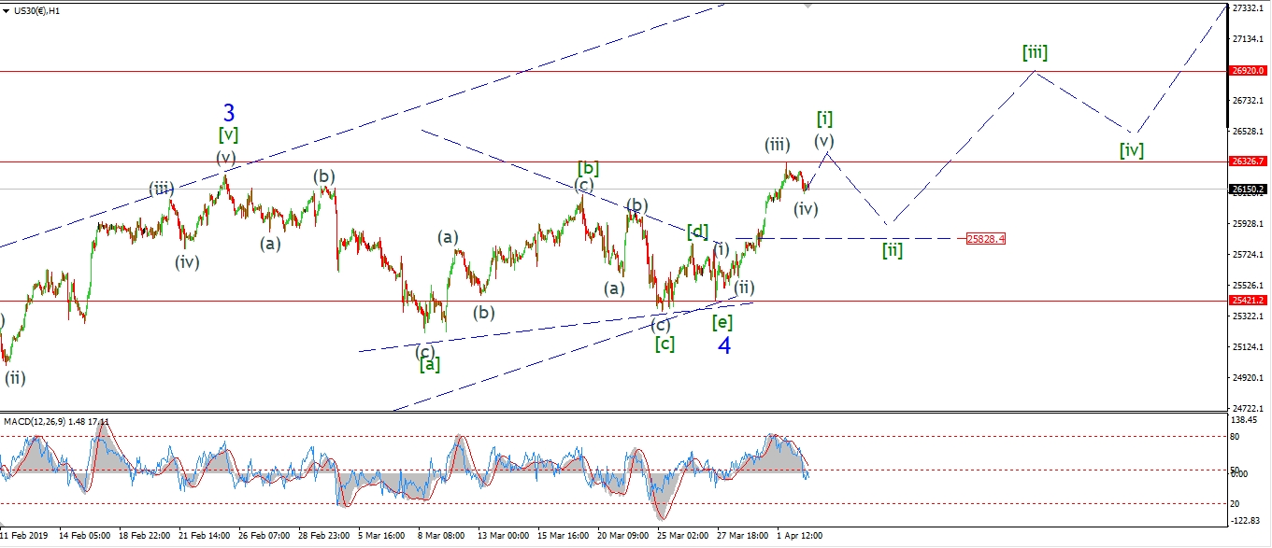Click the current price 26150.2 tag
Image resolution: width=1272 pixels, height=548 pixels.
click(x=1250, y=190)
